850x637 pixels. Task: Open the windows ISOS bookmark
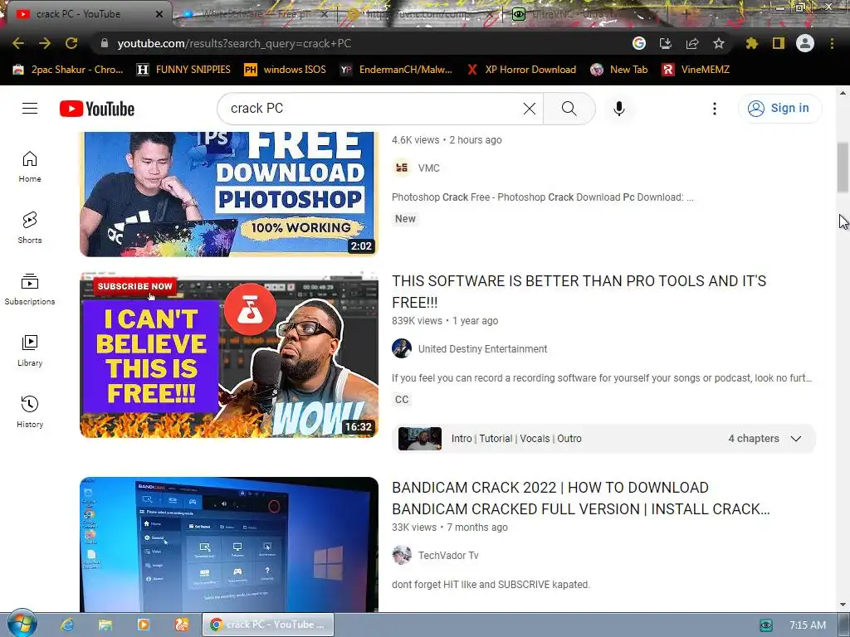(286, 70)
